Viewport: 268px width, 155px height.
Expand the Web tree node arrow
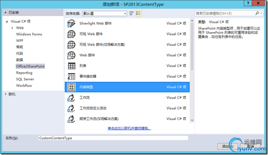point(12,28)
